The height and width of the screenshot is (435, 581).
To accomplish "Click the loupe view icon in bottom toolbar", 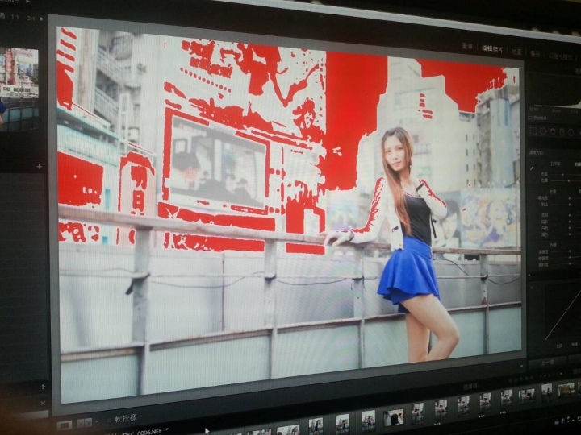I will pos(65,426).
